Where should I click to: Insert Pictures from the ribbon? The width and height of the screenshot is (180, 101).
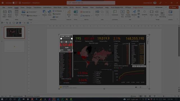point(23,13)
